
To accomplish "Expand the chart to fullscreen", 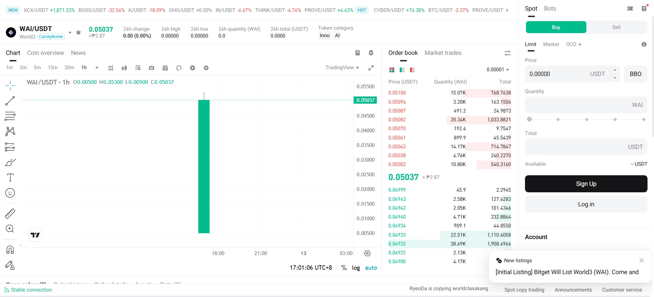I will 371,68.
